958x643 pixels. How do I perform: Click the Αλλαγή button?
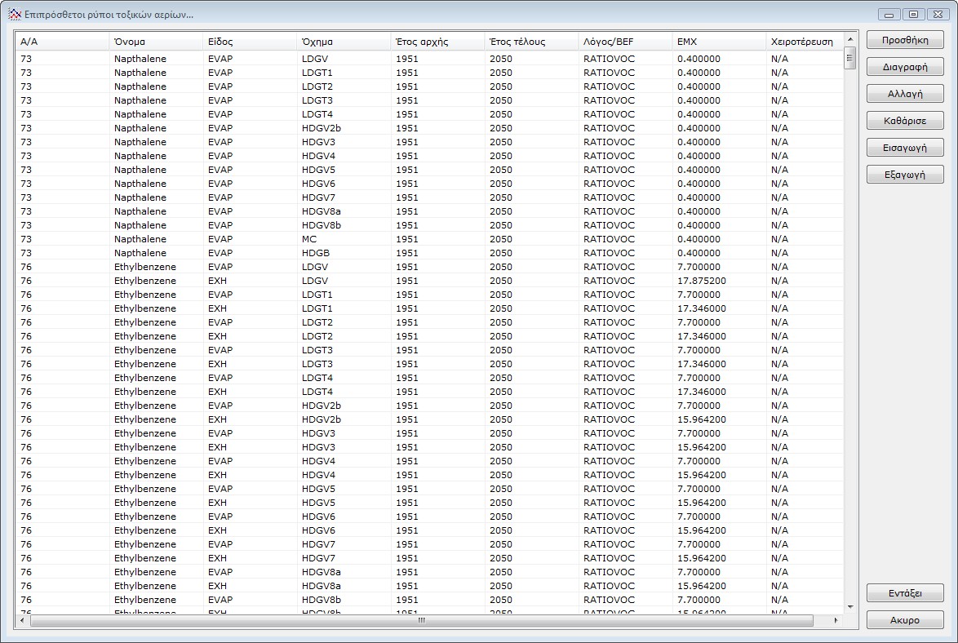tap(904, 94)
